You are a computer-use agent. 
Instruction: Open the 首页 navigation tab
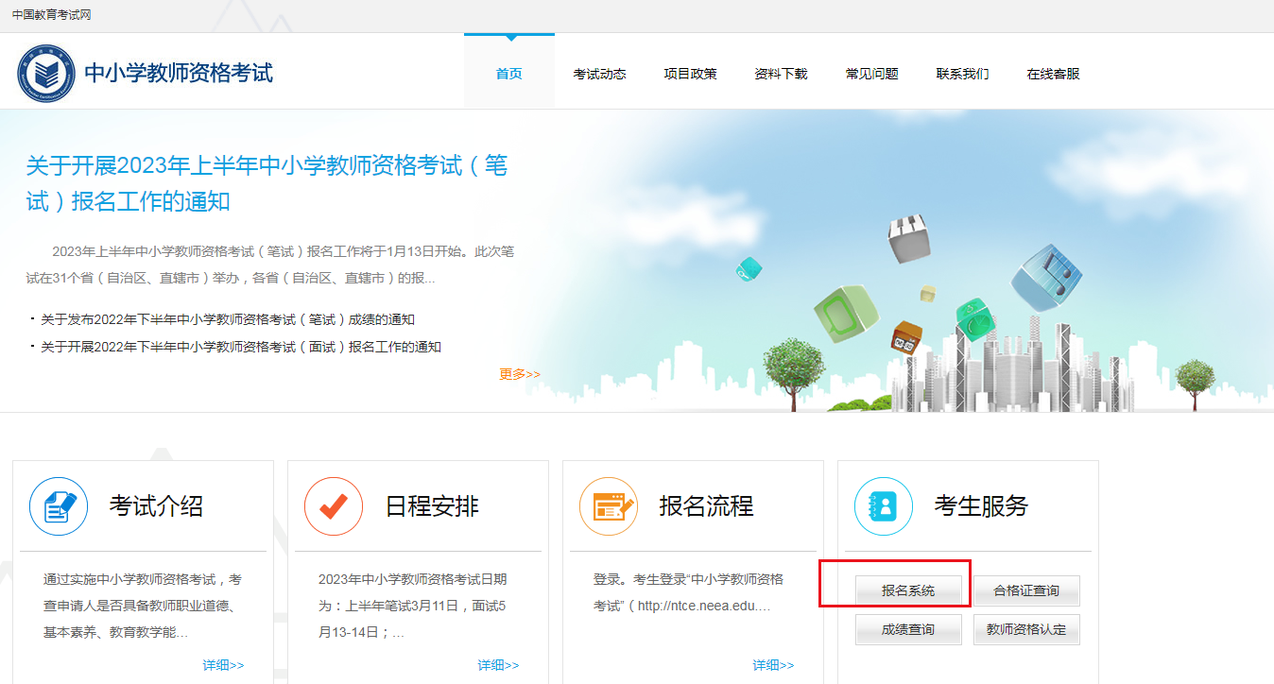(509, 74)
